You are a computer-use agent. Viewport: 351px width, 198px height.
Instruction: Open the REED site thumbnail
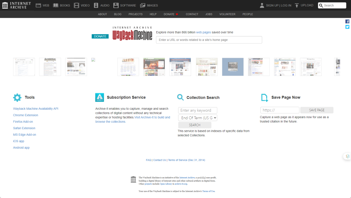click(x=128, y=67)
